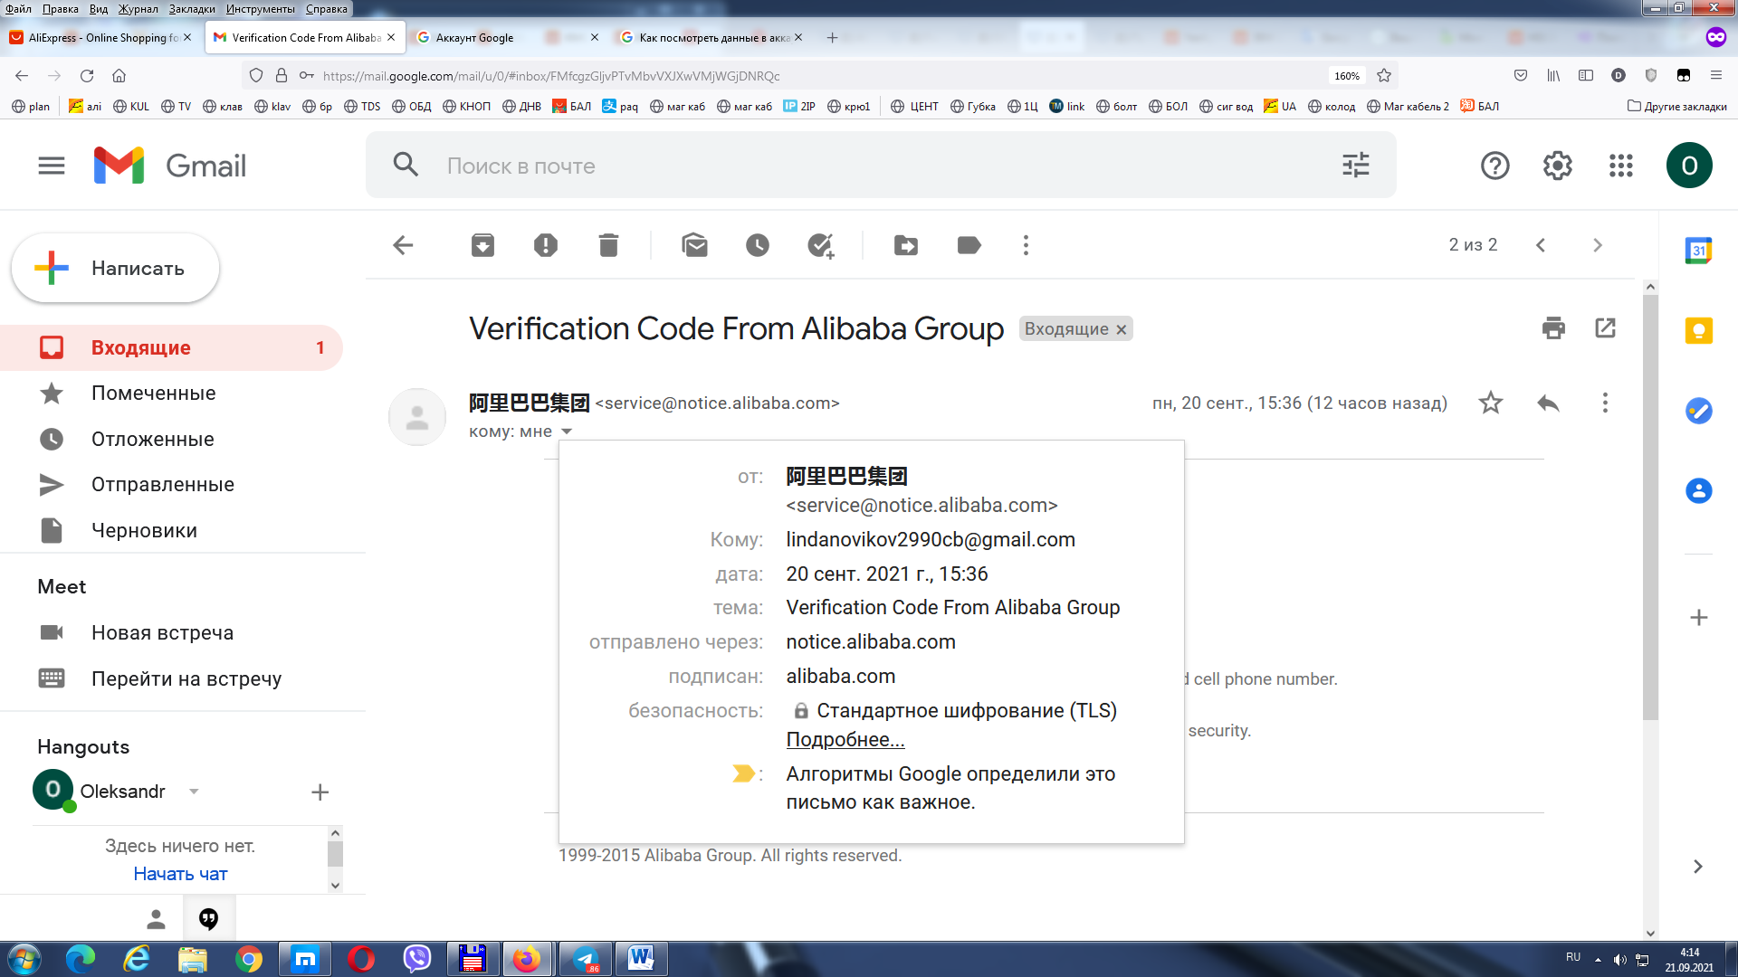Open Помеченные starred folder
This screenshot has height=977, width=1738.
pyautogui.click(x=153, y=394)
